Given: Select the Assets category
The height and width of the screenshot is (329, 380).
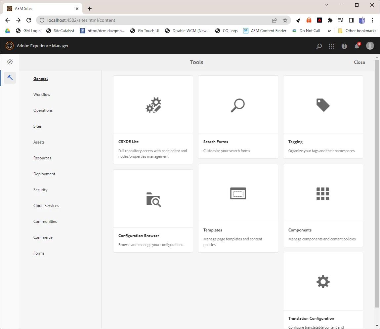Looking at the screenshot, I should coord(39,142).
